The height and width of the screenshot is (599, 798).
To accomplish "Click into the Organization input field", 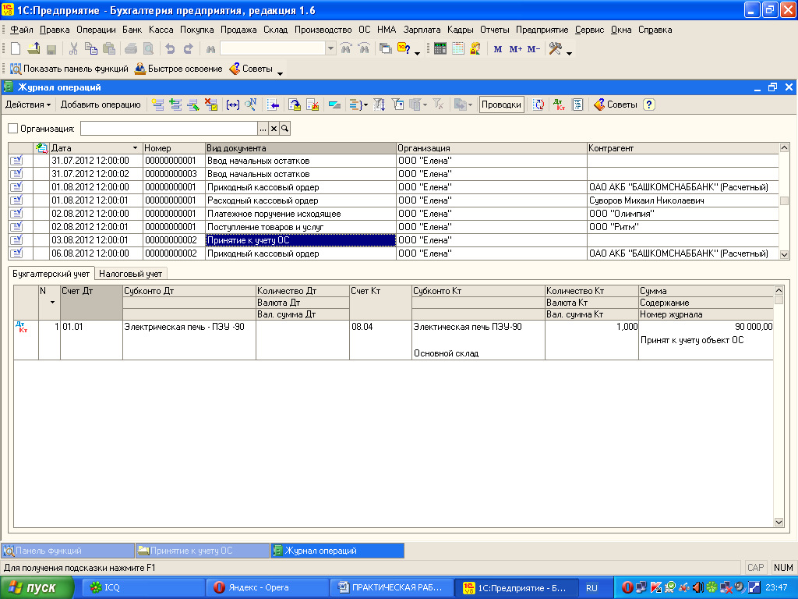I will [169, 129].
